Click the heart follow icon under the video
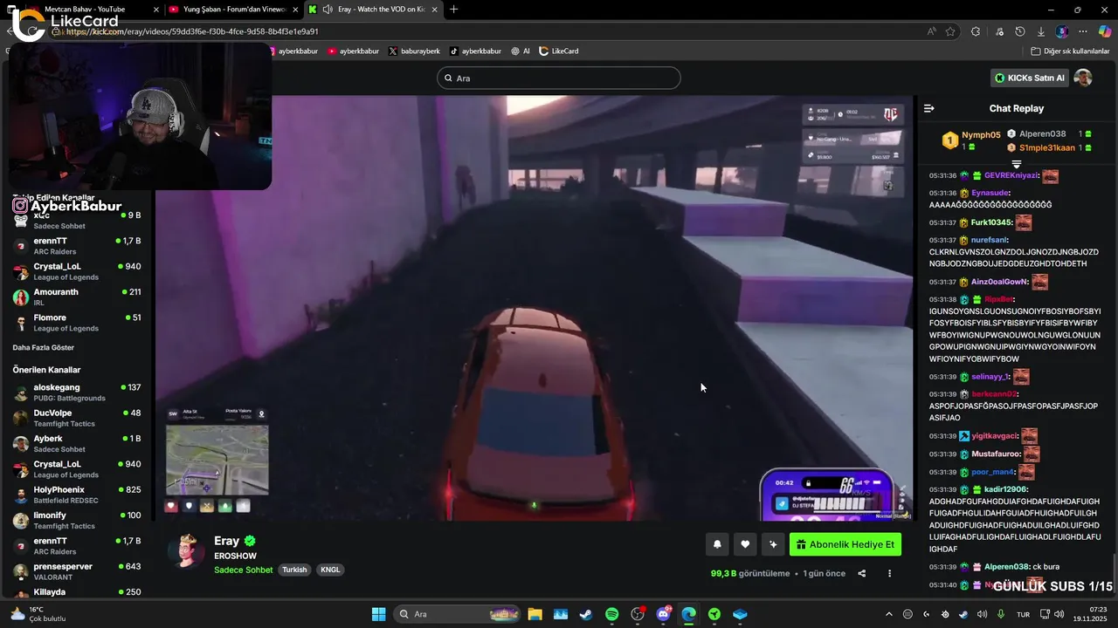Viewport: 1118px width, 628px height. [745, 544]
